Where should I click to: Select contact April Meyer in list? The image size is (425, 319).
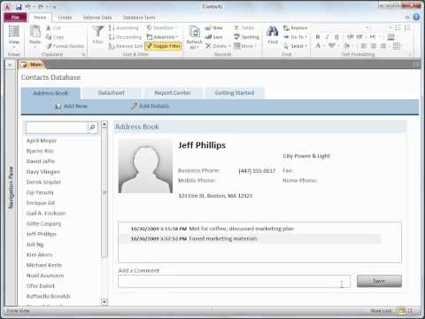click(42, 141)
